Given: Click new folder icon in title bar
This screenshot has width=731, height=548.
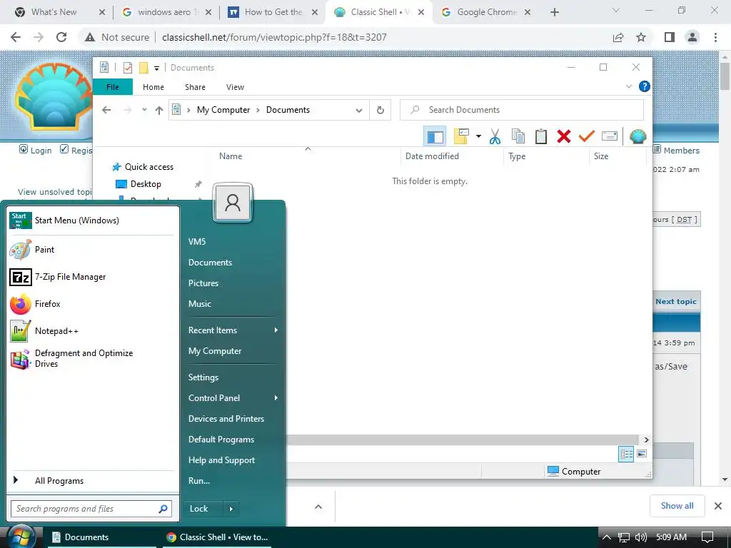Looking at the screenshot, I should 143,68.
